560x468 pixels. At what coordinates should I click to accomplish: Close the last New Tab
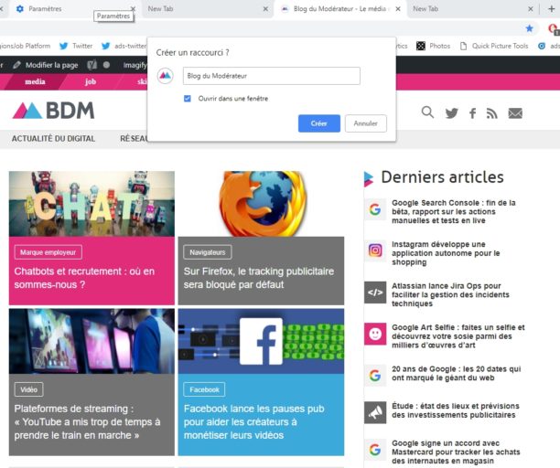[x=531, y=9]
